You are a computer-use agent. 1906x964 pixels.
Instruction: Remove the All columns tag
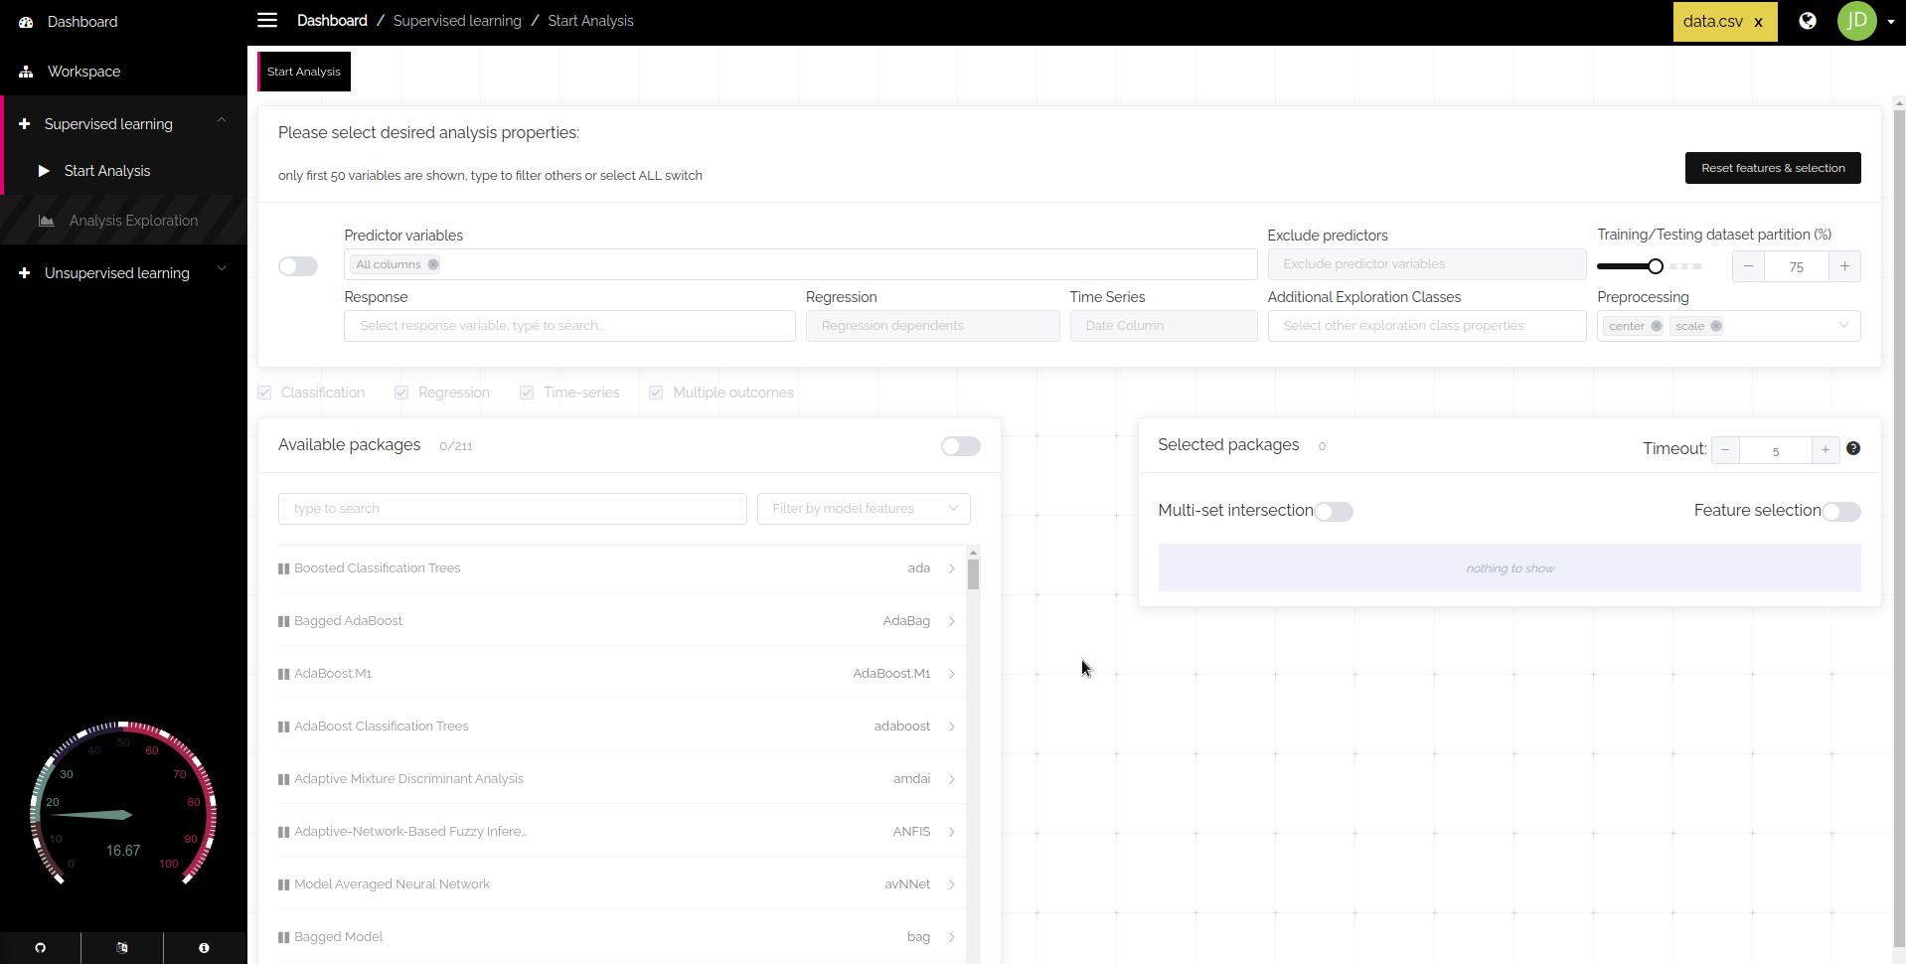[x=433, y=264]
